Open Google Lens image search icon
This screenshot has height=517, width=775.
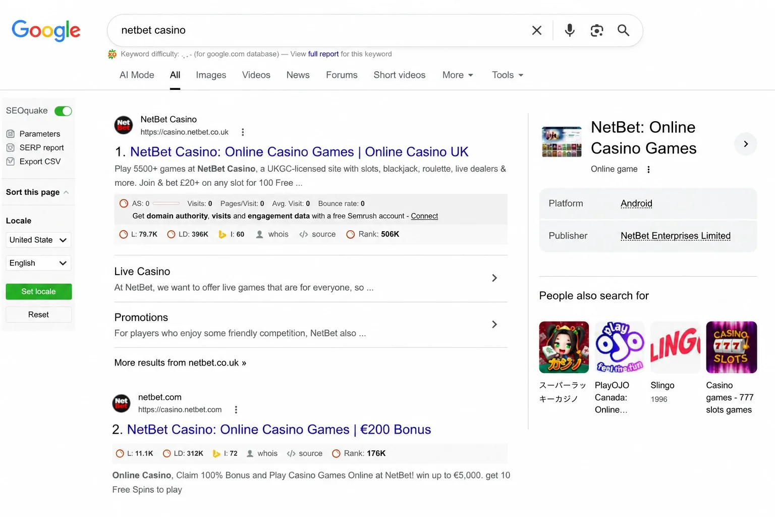[597, 30]
